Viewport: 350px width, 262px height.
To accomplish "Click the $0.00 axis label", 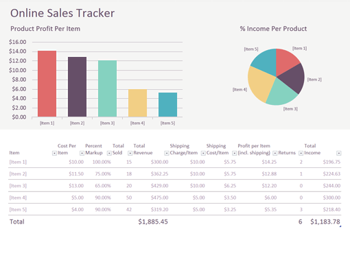I will [x=19, y=117].
